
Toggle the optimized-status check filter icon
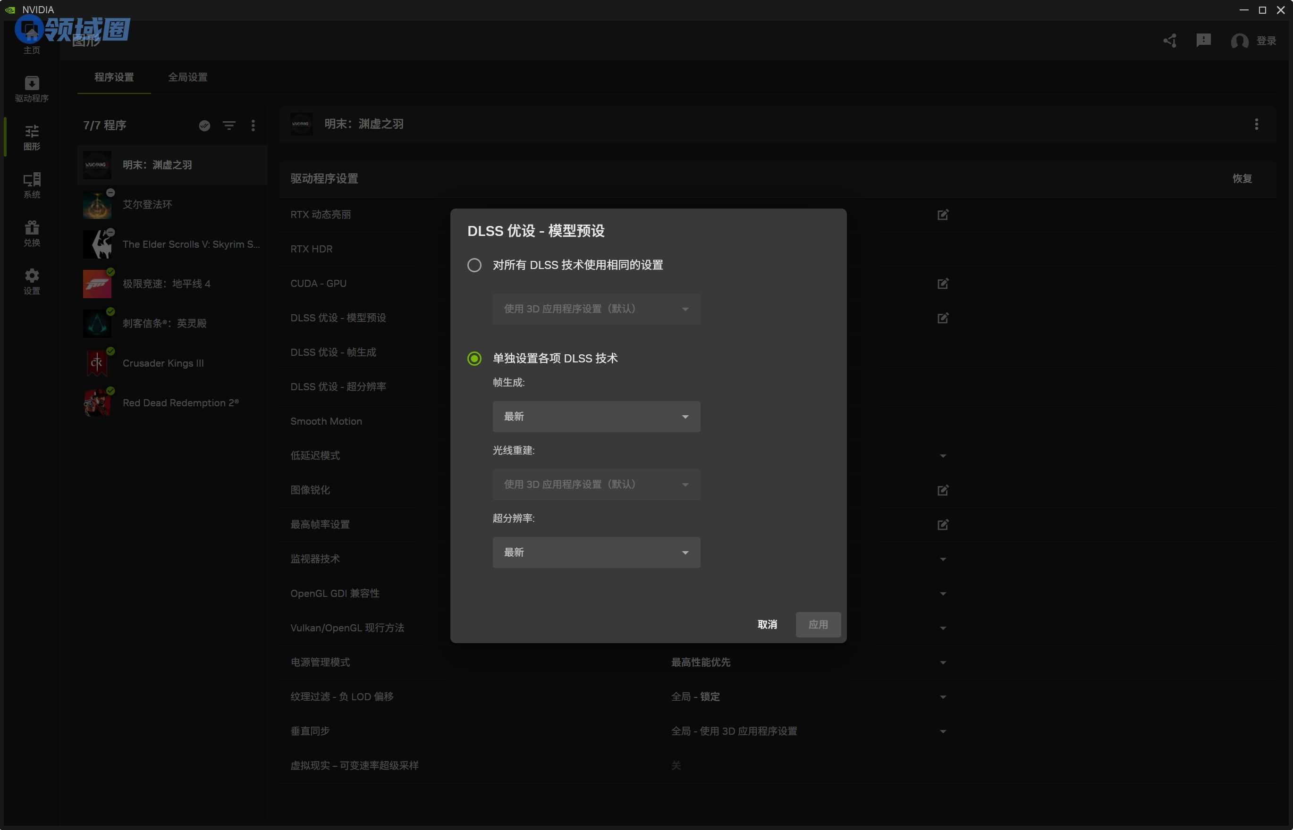(x=204, y=126)
